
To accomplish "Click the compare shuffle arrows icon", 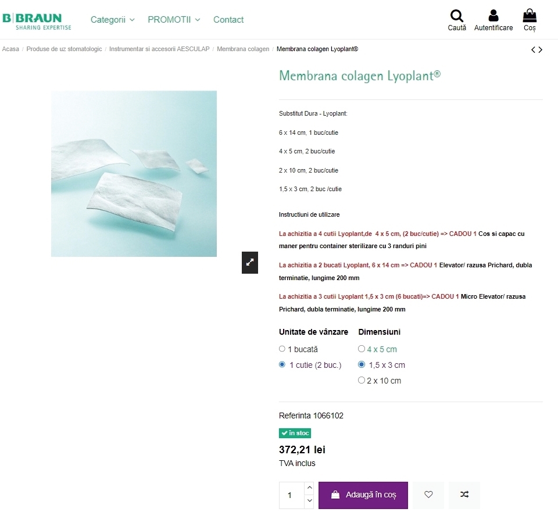I will pyautogui.click(x=464, y=495).
